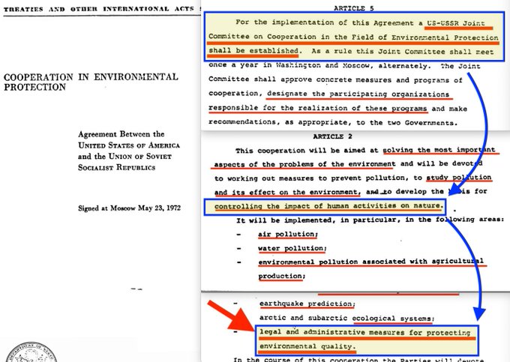Click the underlined "US-USSR Joint" phrase

tap(456, 23)
